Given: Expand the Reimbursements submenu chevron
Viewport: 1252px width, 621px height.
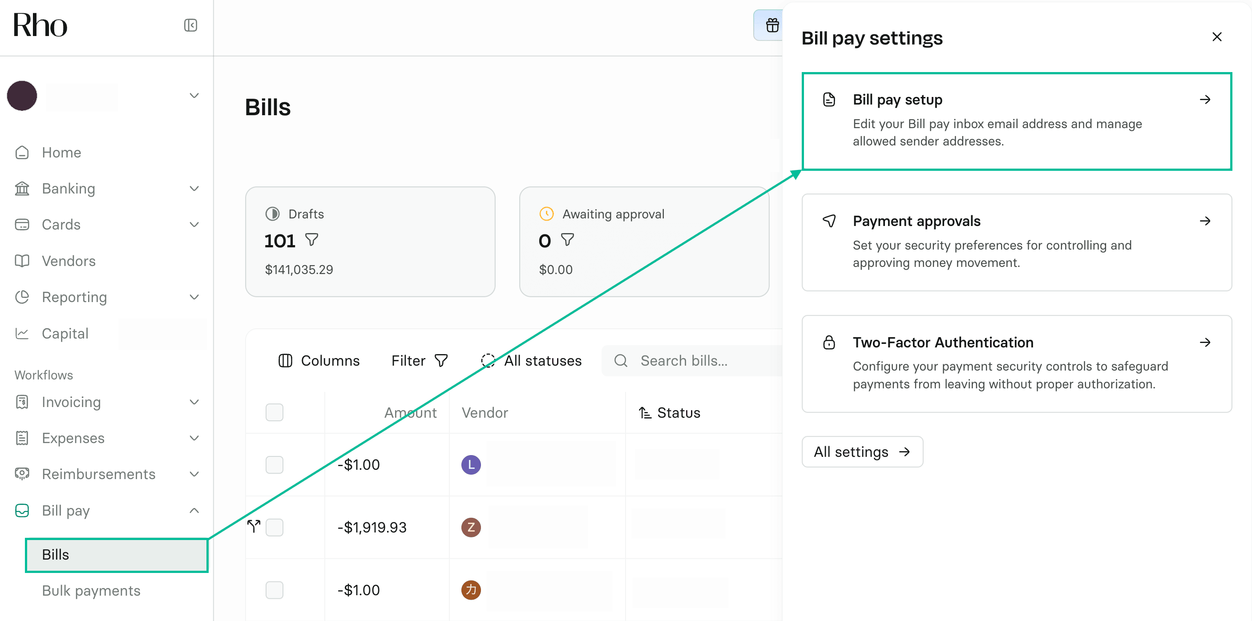Looking at the screenshot, I should point(194,474).
